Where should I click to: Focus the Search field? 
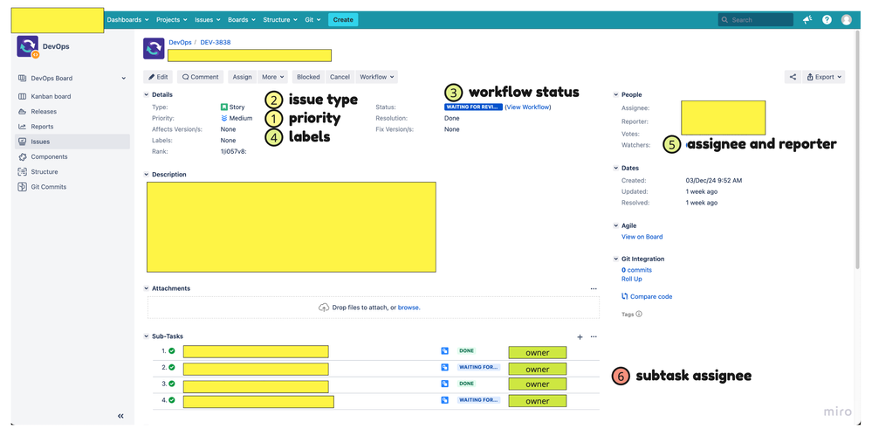tap(756, 19)
